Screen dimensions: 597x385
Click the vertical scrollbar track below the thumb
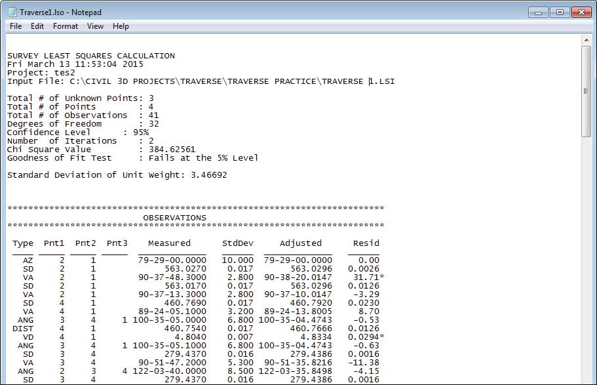point(587,259)
